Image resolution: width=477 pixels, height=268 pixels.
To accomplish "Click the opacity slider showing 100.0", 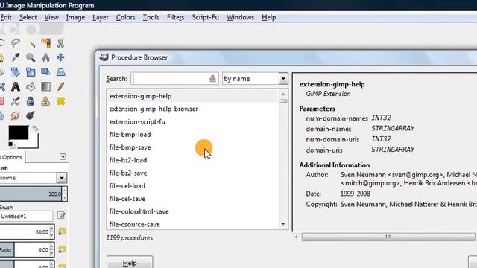I will 31,194.
